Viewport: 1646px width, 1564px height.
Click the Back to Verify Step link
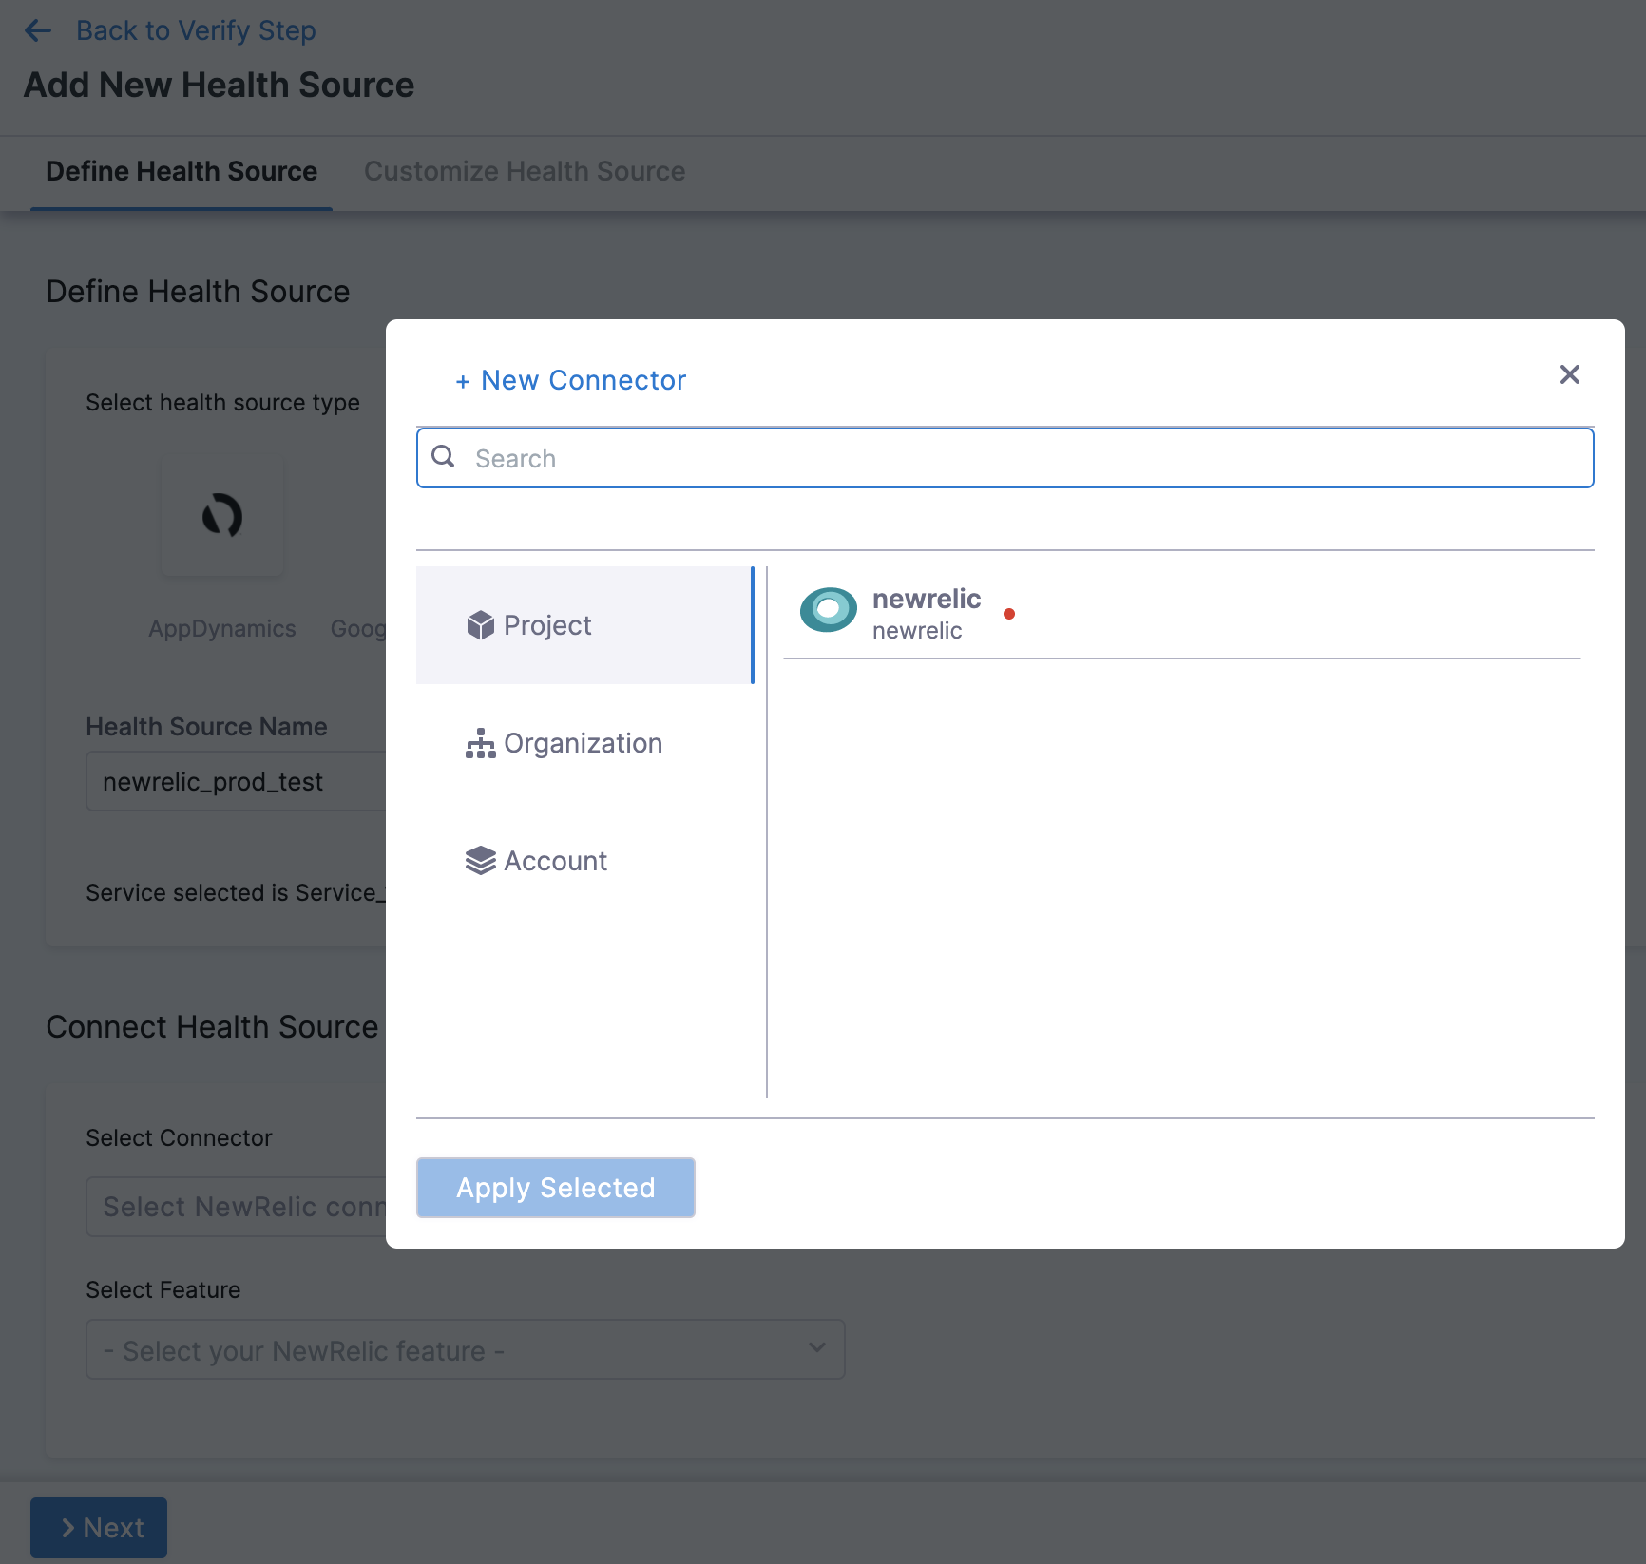point(196,30)
